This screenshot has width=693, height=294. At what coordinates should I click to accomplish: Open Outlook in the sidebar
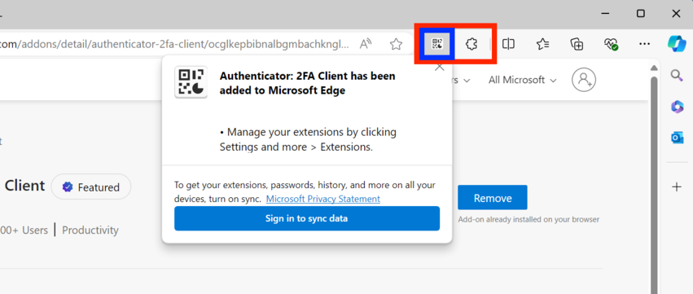pyautogui.click(x=677, y=138)
